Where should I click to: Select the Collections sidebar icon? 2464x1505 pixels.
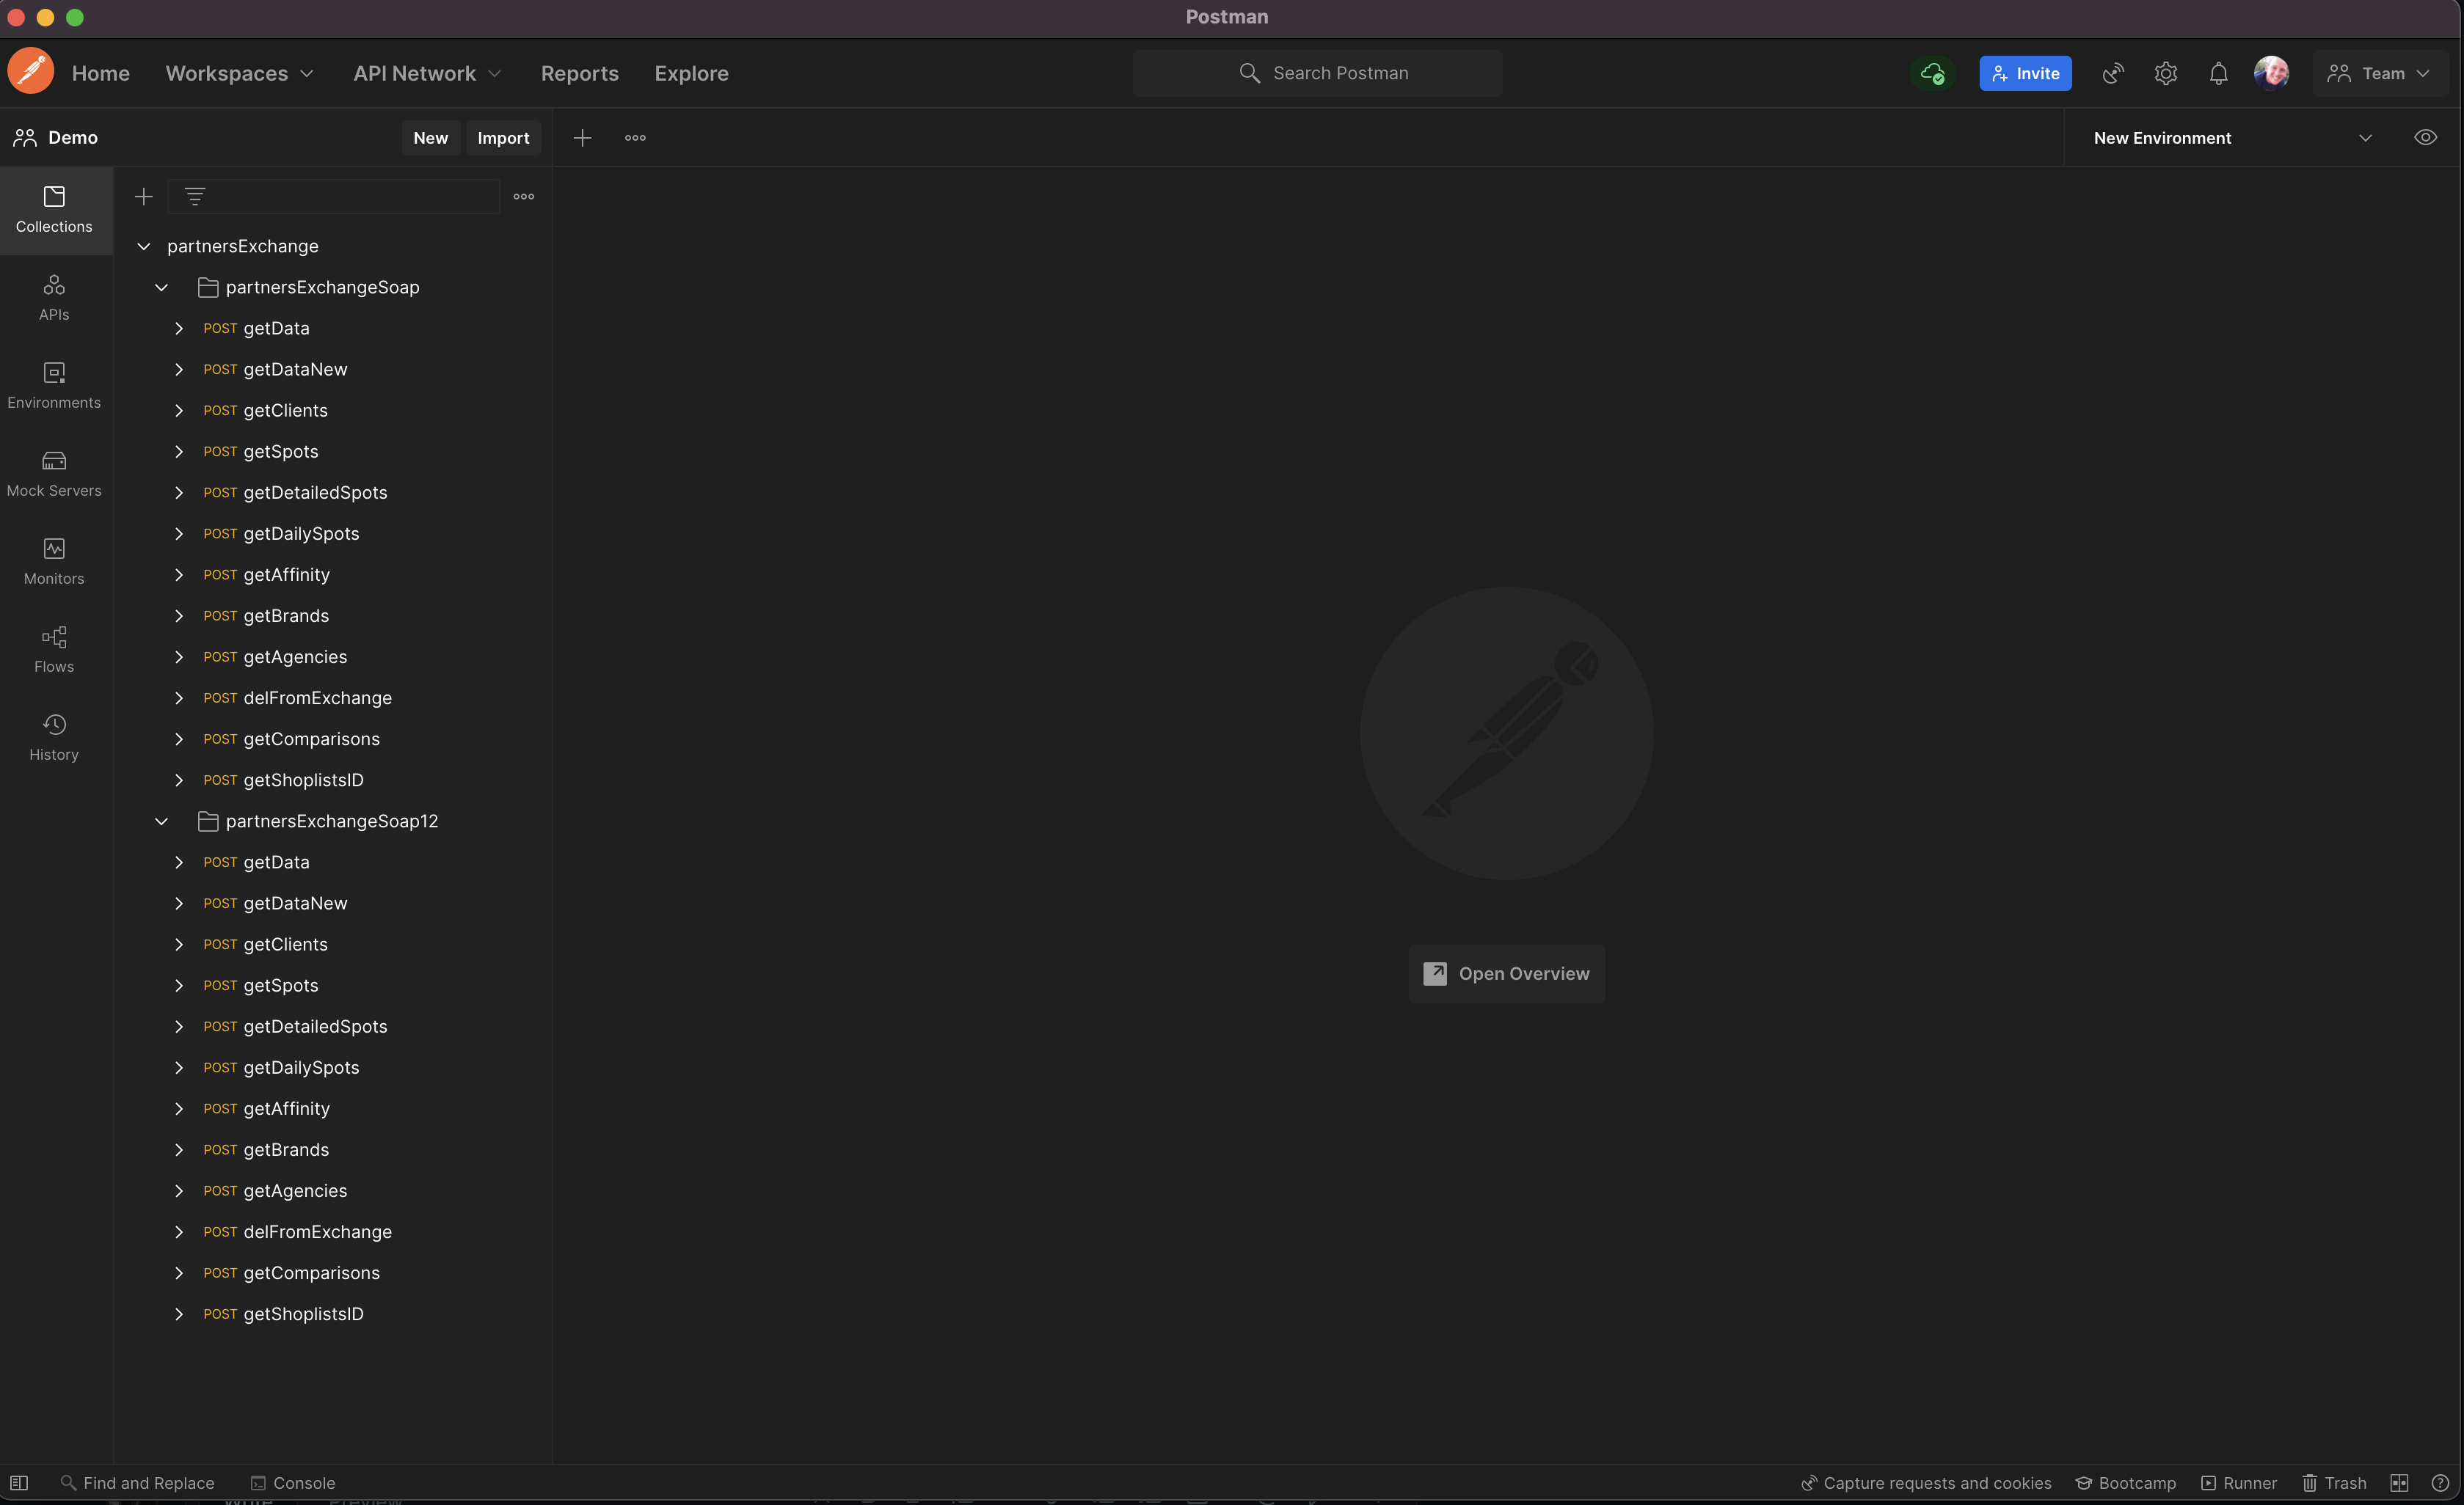[x=53, y=209]
